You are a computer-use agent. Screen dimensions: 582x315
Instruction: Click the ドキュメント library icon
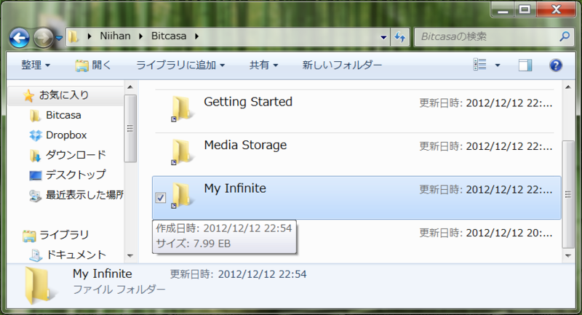pos(36,255)
